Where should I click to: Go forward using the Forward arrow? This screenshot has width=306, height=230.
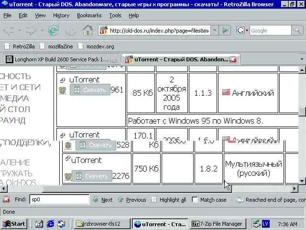point(31,30)
